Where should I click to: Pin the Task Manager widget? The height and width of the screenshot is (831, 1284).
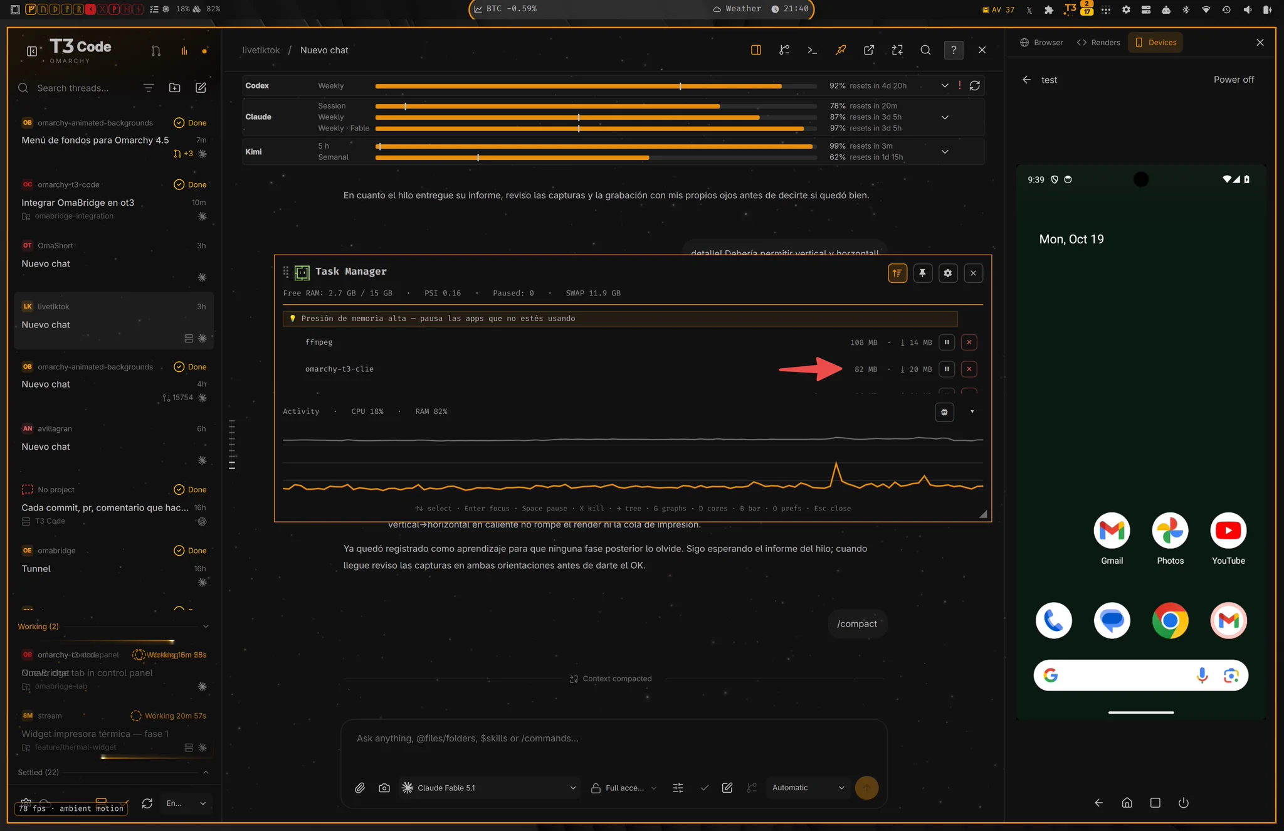tap(923, 273)
